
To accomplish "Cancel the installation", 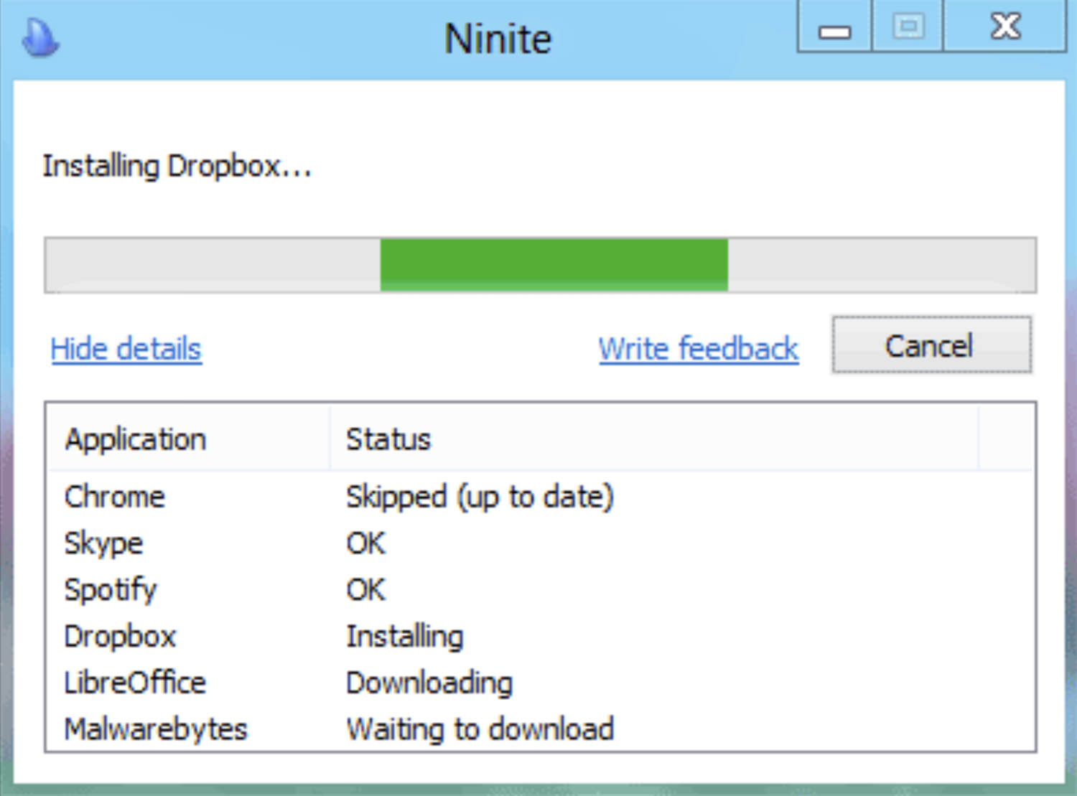I will point(931,345).
